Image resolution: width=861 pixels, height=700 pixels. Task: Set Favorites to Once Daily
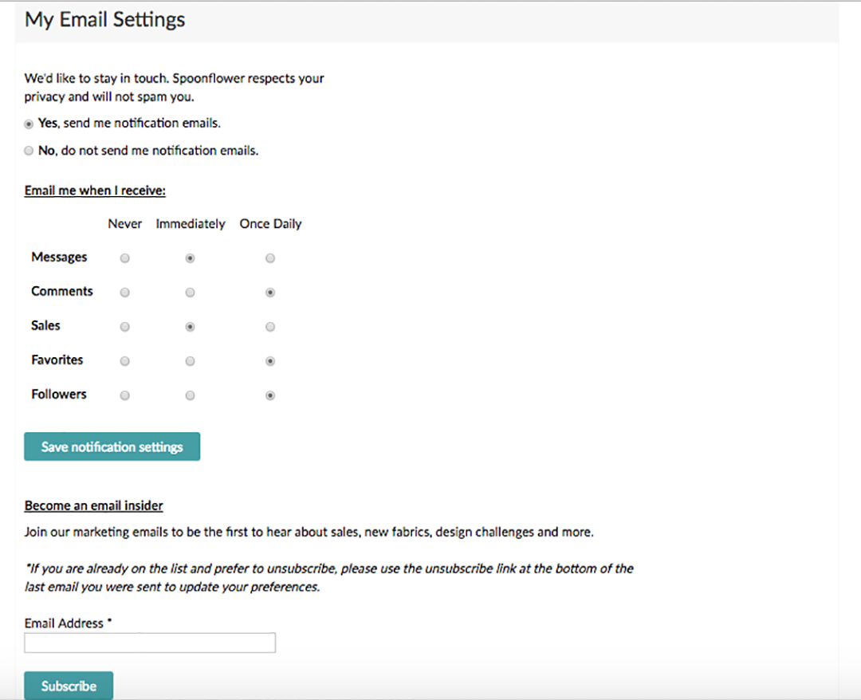pyautogui.click(x=270, y=361)
